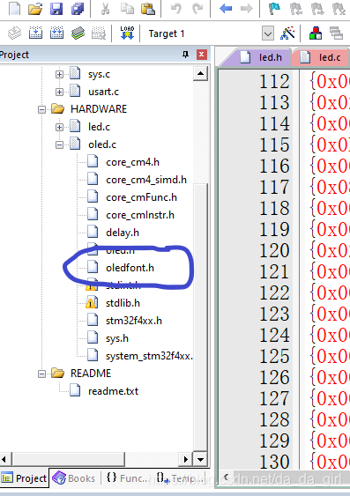Screen dimensions: 350x496
Task: Select core_cmFunc.h in the tree
Action: coord(141,197)
